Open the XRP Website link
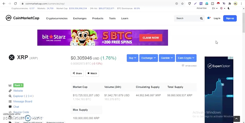245x123 pixels. [18, 91]
